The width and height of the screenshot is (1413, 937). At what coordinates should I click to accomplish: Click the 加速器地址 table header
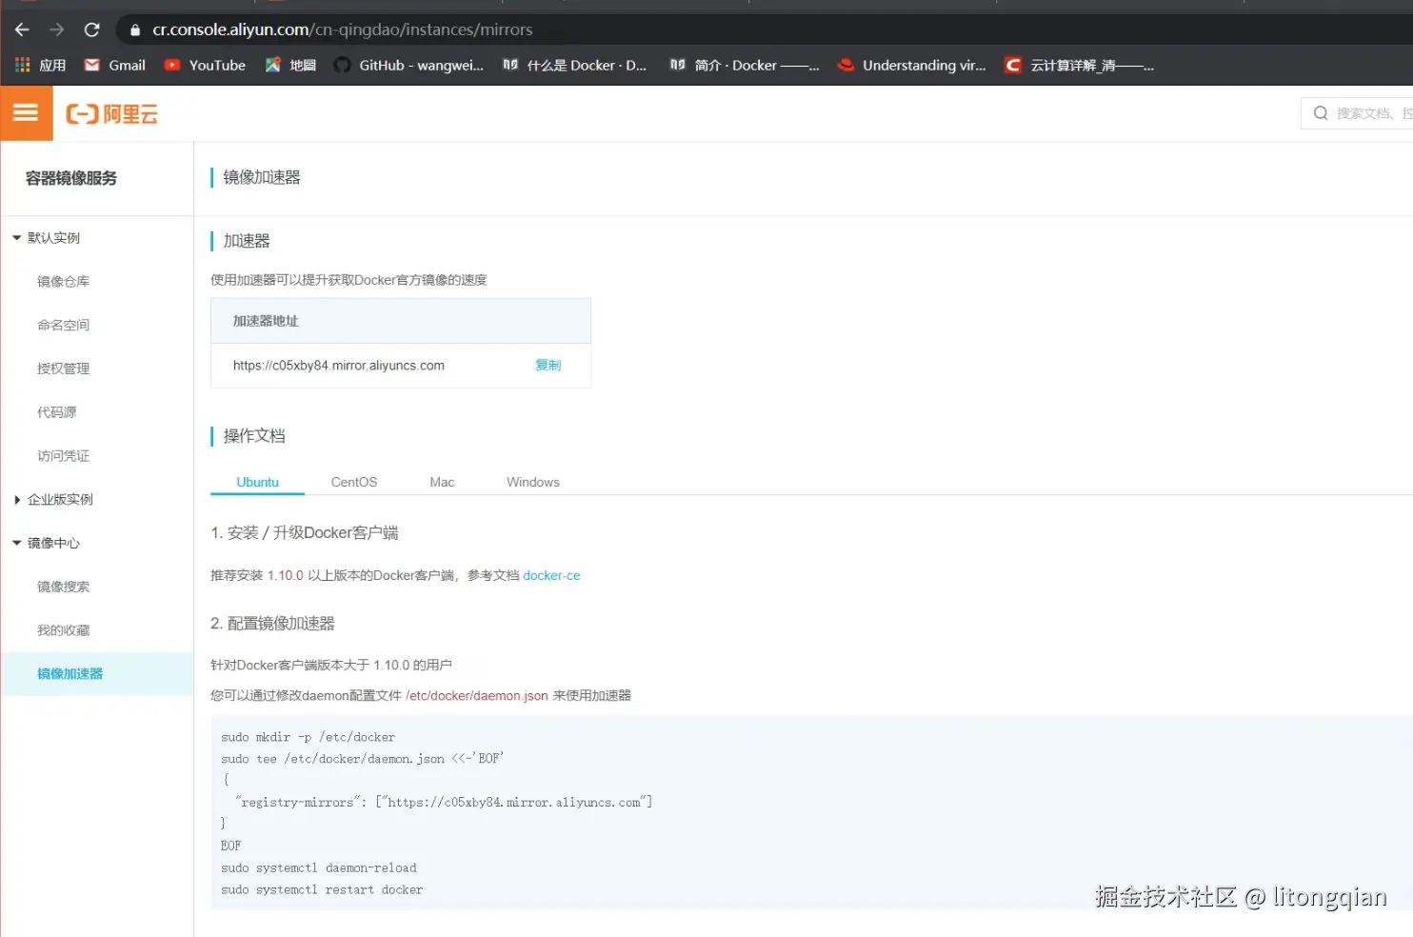click(401, 321)
